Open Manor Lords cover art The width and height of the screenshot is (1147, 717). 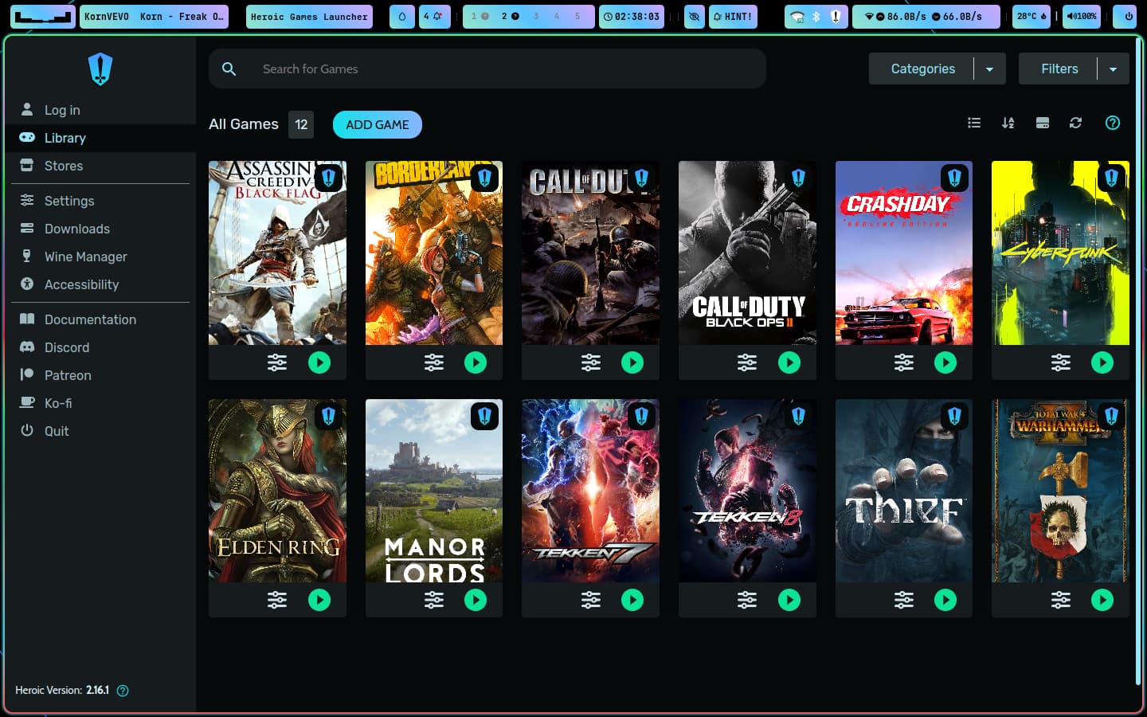click(434, 491)
